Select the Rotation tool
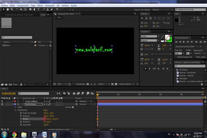207x138 pixels. tap(17, 9)
